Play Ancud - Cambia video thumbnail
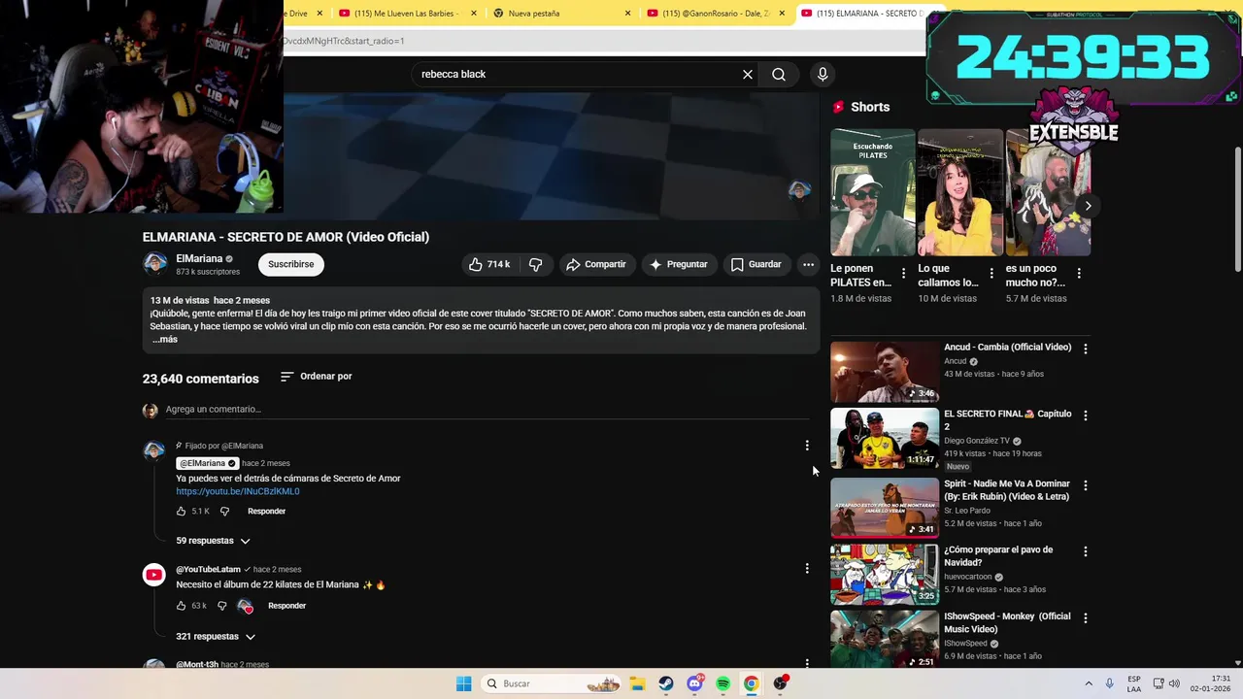Viewport: 1243px width, 699px height. (x=885, y=372)
